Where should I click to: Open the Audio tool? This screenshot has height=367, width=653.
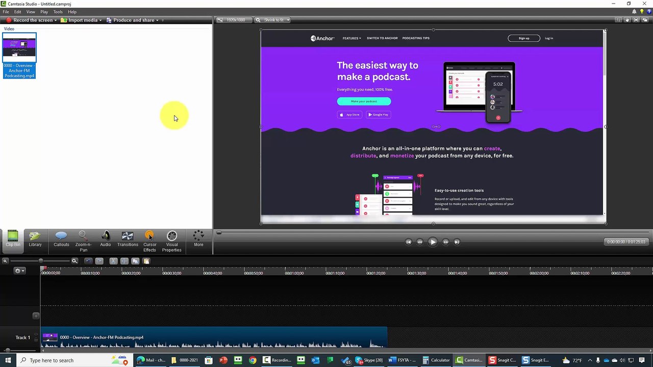tap(105, 240)
